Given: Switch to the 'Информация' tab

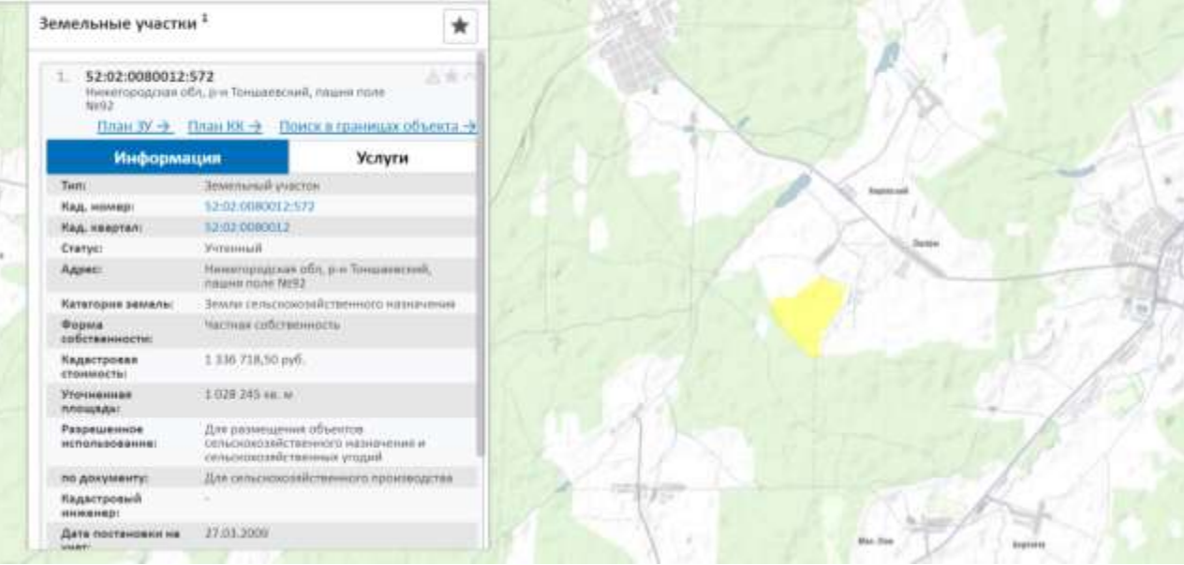Looking at the screenshot, I should [x=168, y=158].
